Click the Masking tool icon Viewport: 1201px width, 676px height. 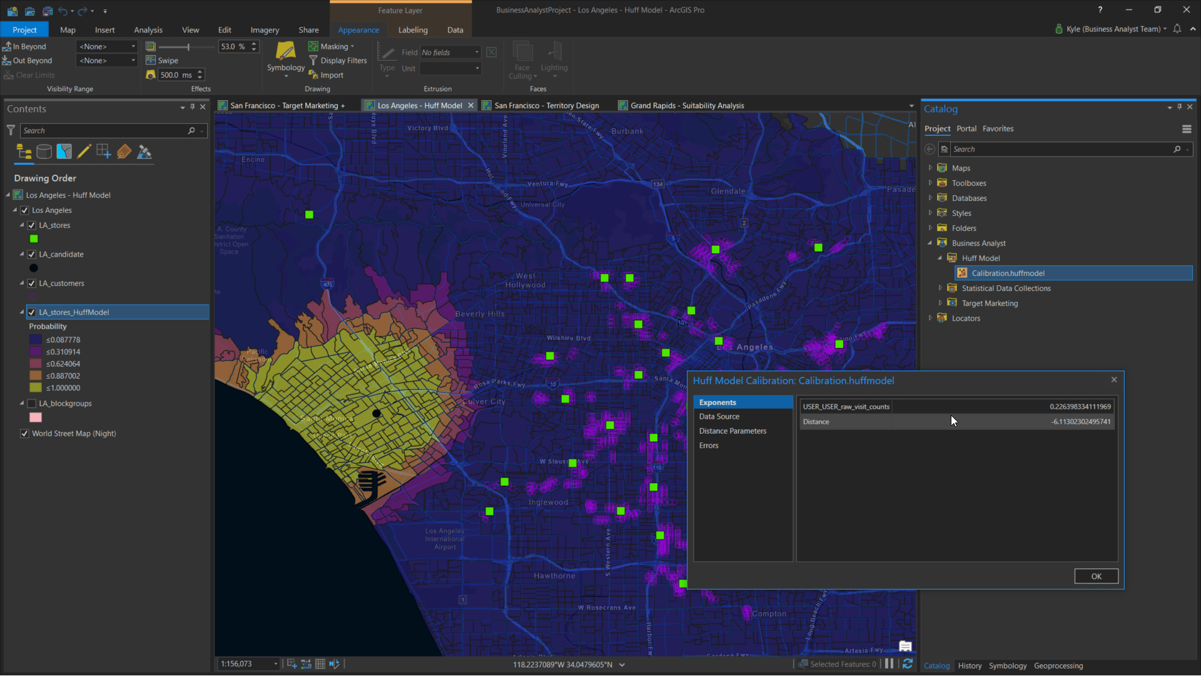coord(313,46)
